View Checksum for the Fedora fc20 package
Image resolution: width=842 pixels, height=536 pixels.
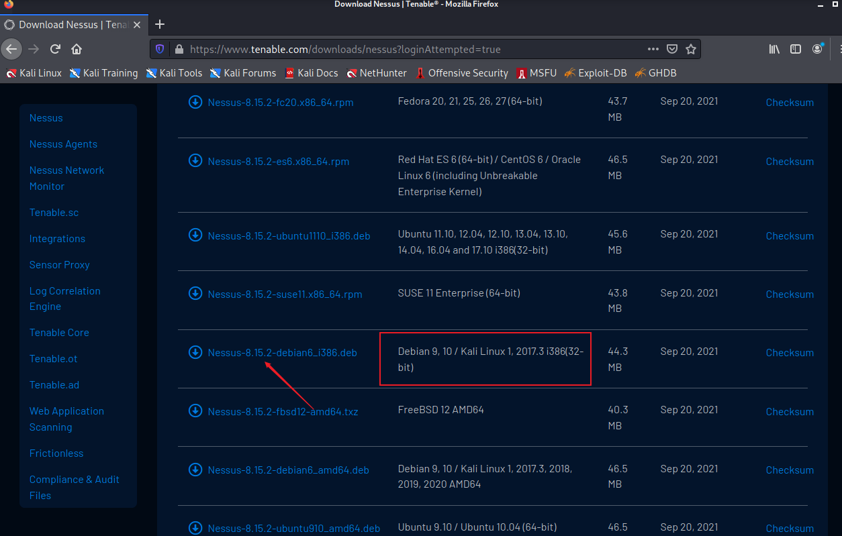[x=790, y=103]
